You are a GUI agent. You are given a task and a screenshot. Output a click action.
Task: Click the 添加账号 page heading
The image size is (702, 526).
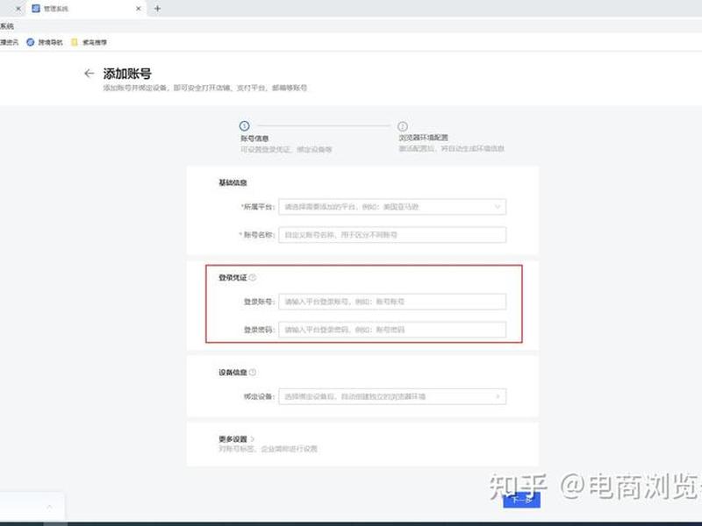pos(127,74)
